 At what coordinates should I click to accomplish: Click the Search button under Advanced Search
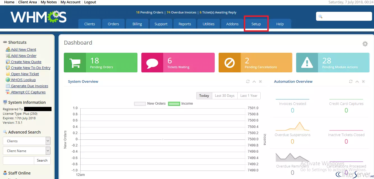click(x=42, y=160)
